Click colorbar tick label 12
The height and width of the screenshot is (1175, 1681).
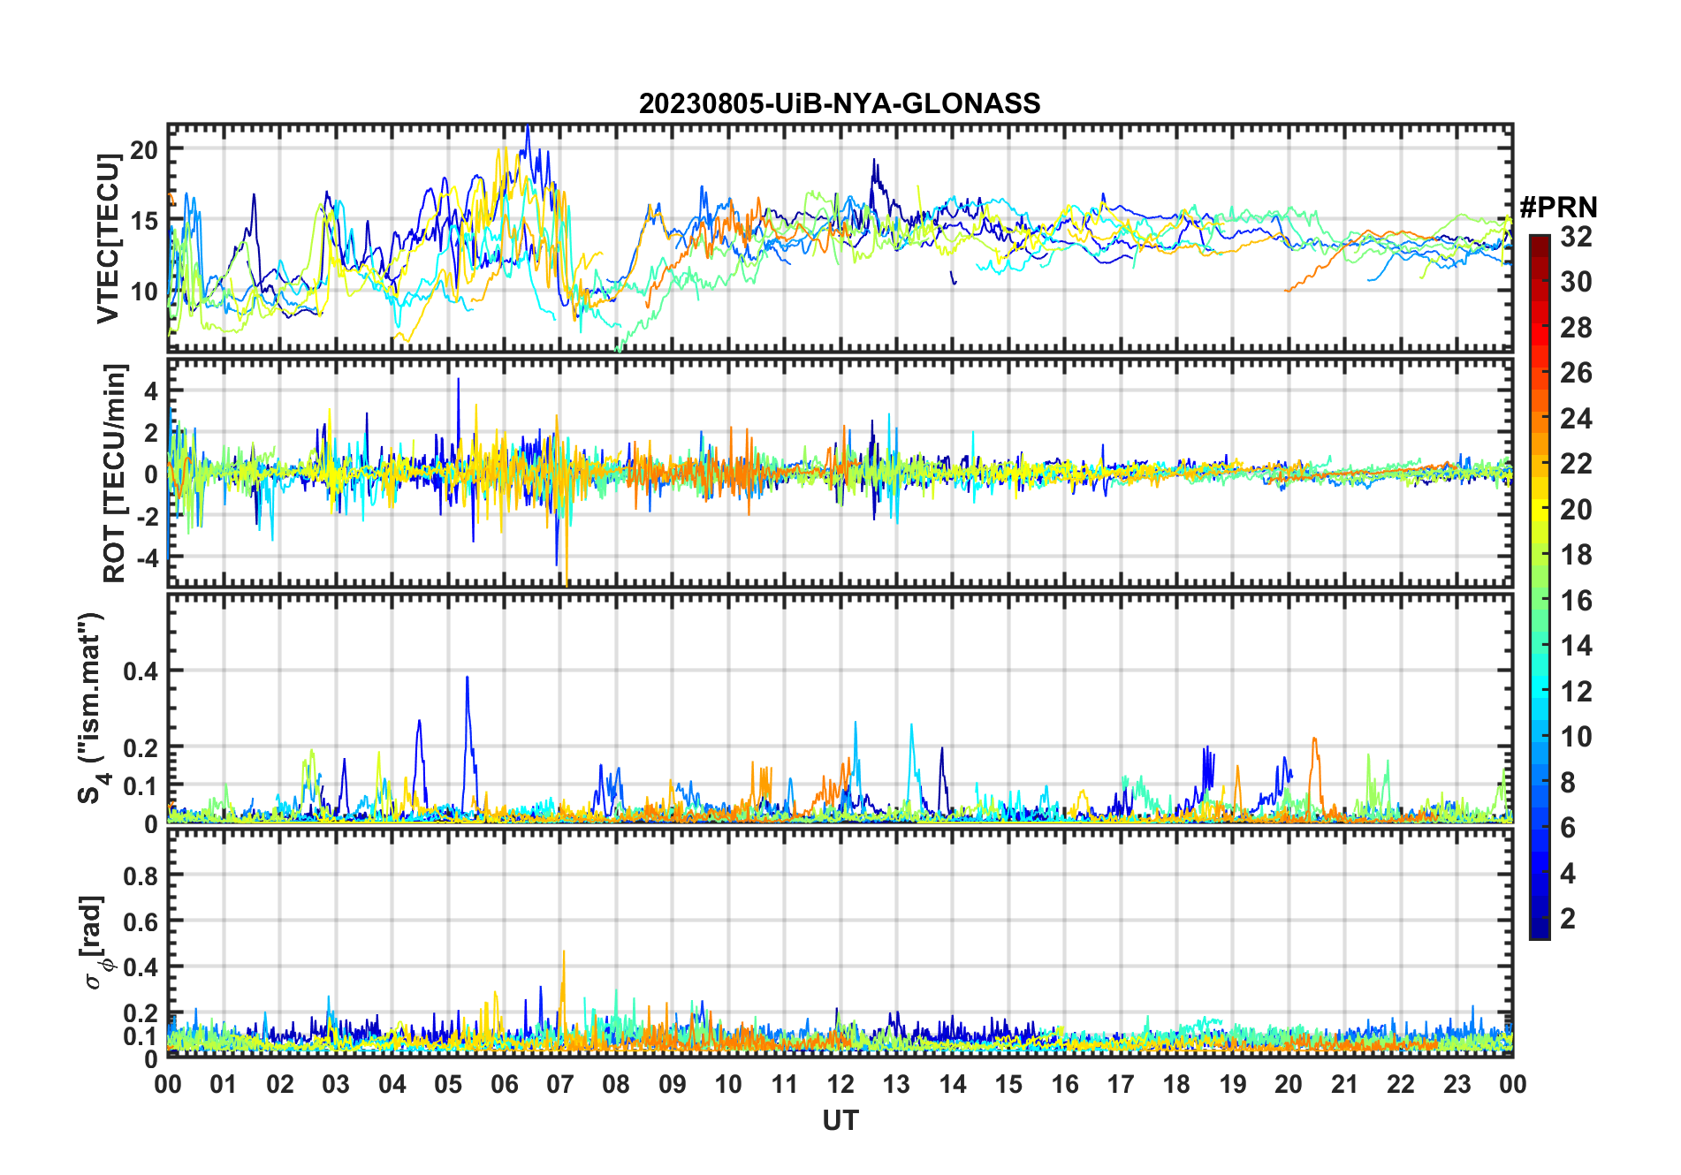(1576, 691)
